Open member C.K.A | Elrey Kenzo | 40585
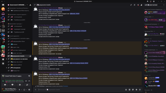The height and width of the screenshot is (93, 166). pos(155,67)
